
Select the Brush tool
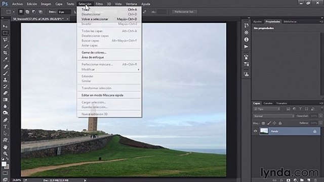point(6,73)
